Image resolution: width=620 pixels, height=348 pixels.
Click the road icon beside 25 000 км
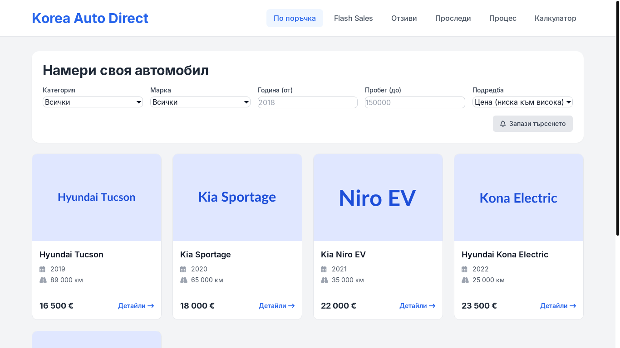pyautogui.click(x=465, y=280)
